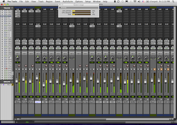Open the Groups list pop-up menu

[x=12, y=82]
